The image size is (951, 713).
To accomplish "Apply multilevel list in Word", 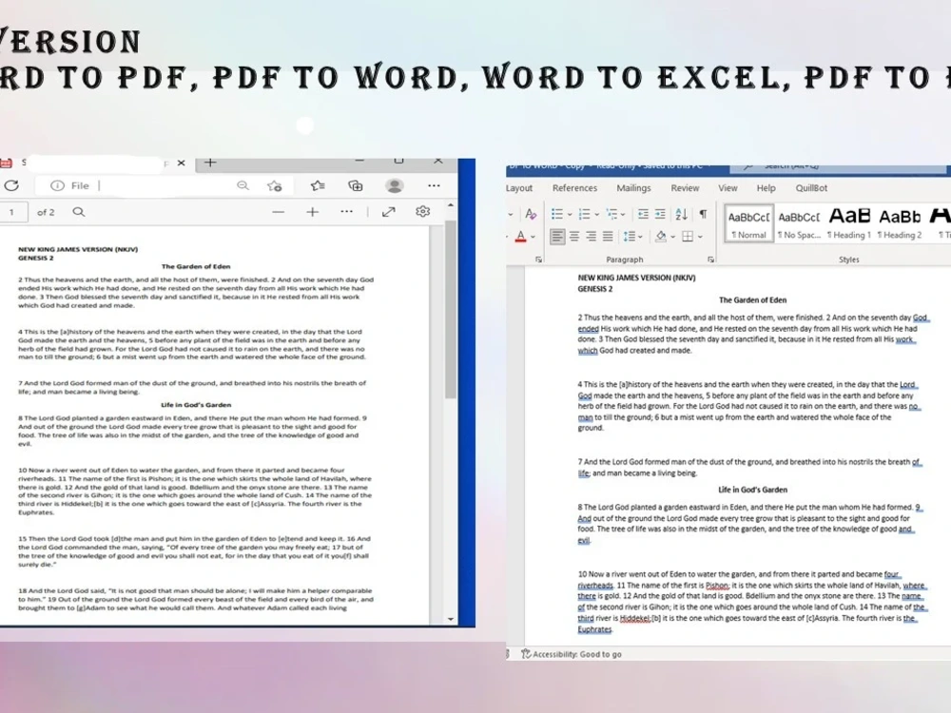I will (x=611, y=214).
